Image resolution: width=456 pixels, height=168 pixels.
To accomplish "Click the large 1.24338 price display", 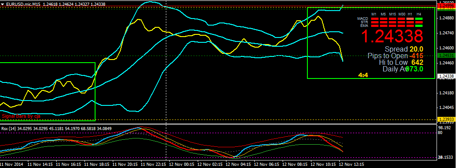I will 392,36.
